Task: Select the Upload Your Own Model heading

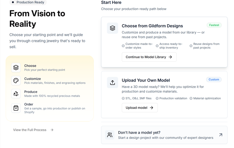Action: (x=146, y=80)
